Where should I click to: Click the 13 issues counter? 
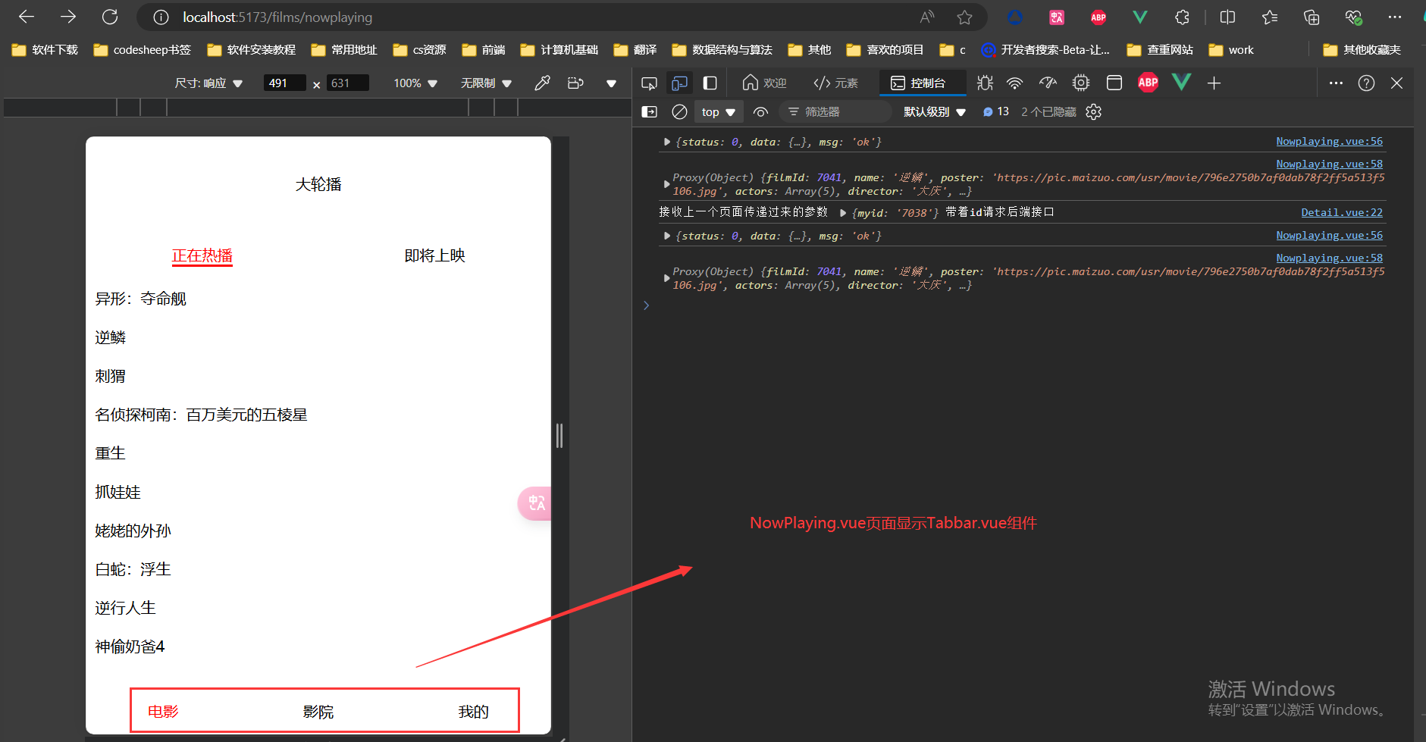point(996,111)
